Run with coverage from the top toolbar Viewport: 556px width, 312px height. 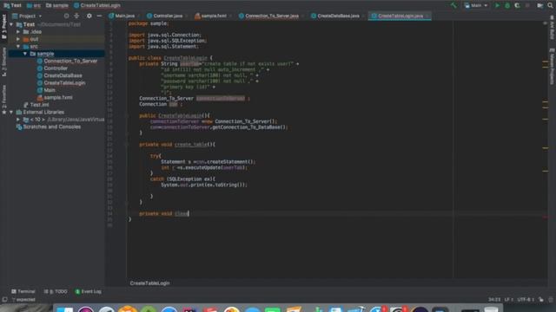[x=517, y=5]
